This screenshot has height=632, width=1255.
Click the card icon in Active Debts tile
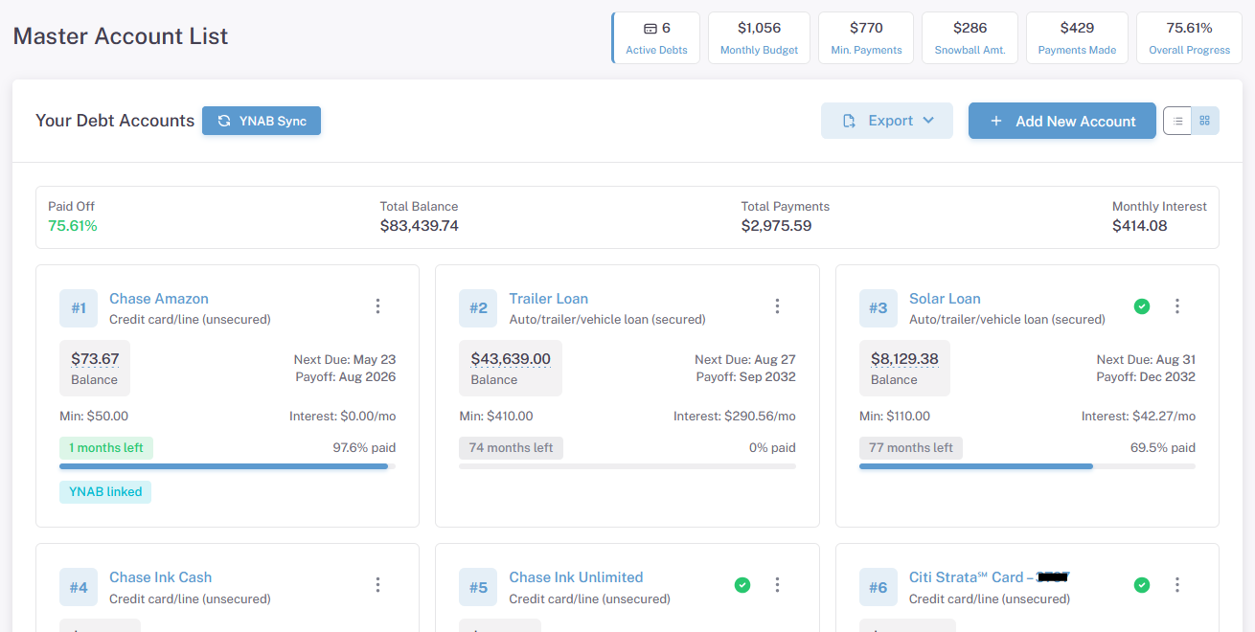tap(650, 29)
